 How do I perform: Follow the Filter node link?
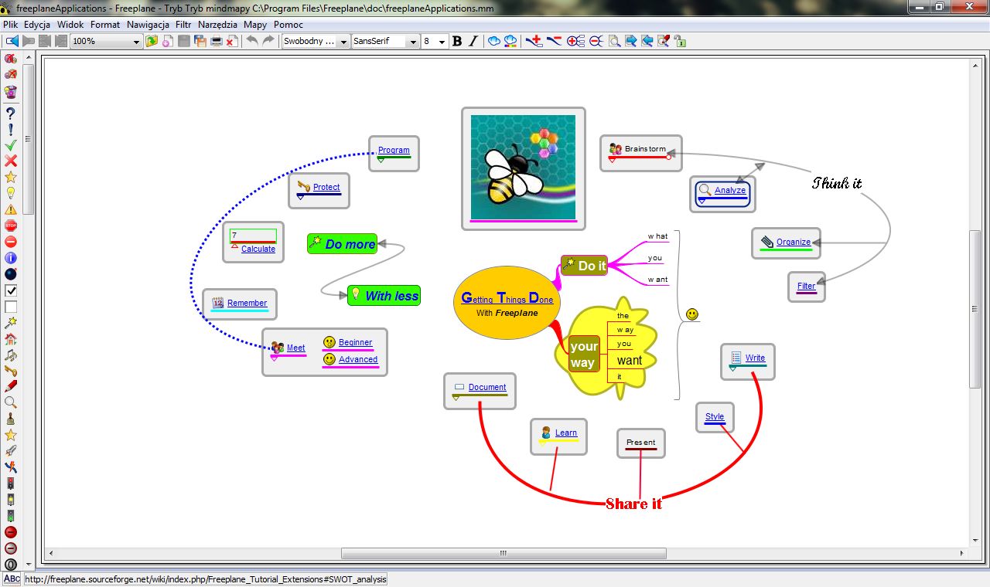(806, 286)
